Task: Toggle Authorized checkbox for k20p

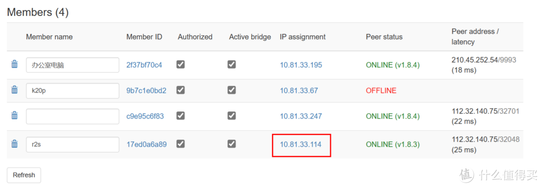Action: tap(180, 90)
